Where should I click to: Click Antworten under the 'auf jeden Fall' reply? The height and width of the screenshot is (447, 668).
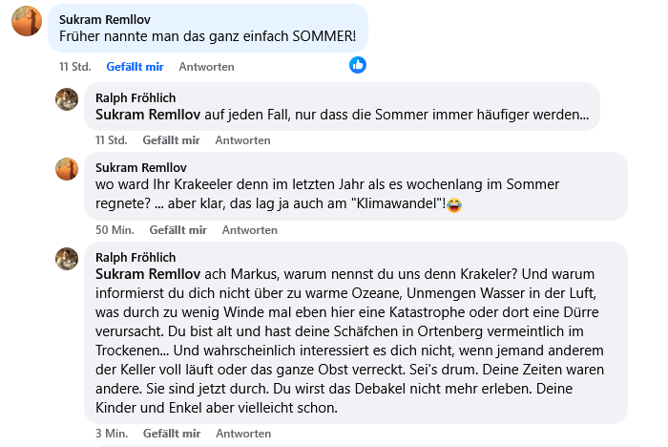[x=242, y=140]
